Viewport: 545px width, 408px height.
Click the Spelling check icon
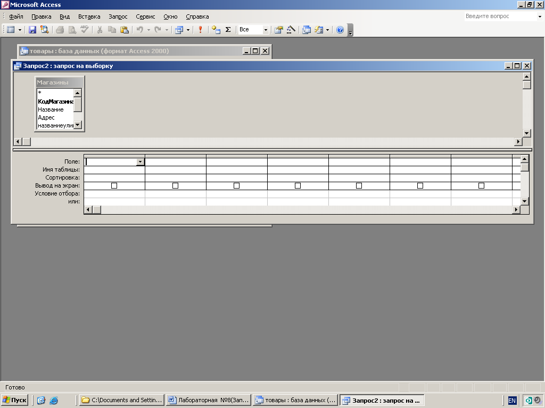tap(85, 30)
